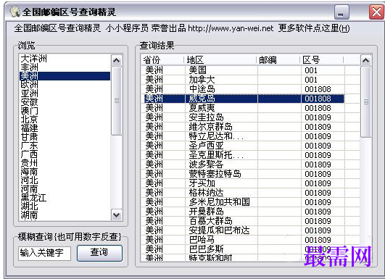Focus the 输入关键字 keyword input field
This screenshot has height=279, width=385.
44,253
